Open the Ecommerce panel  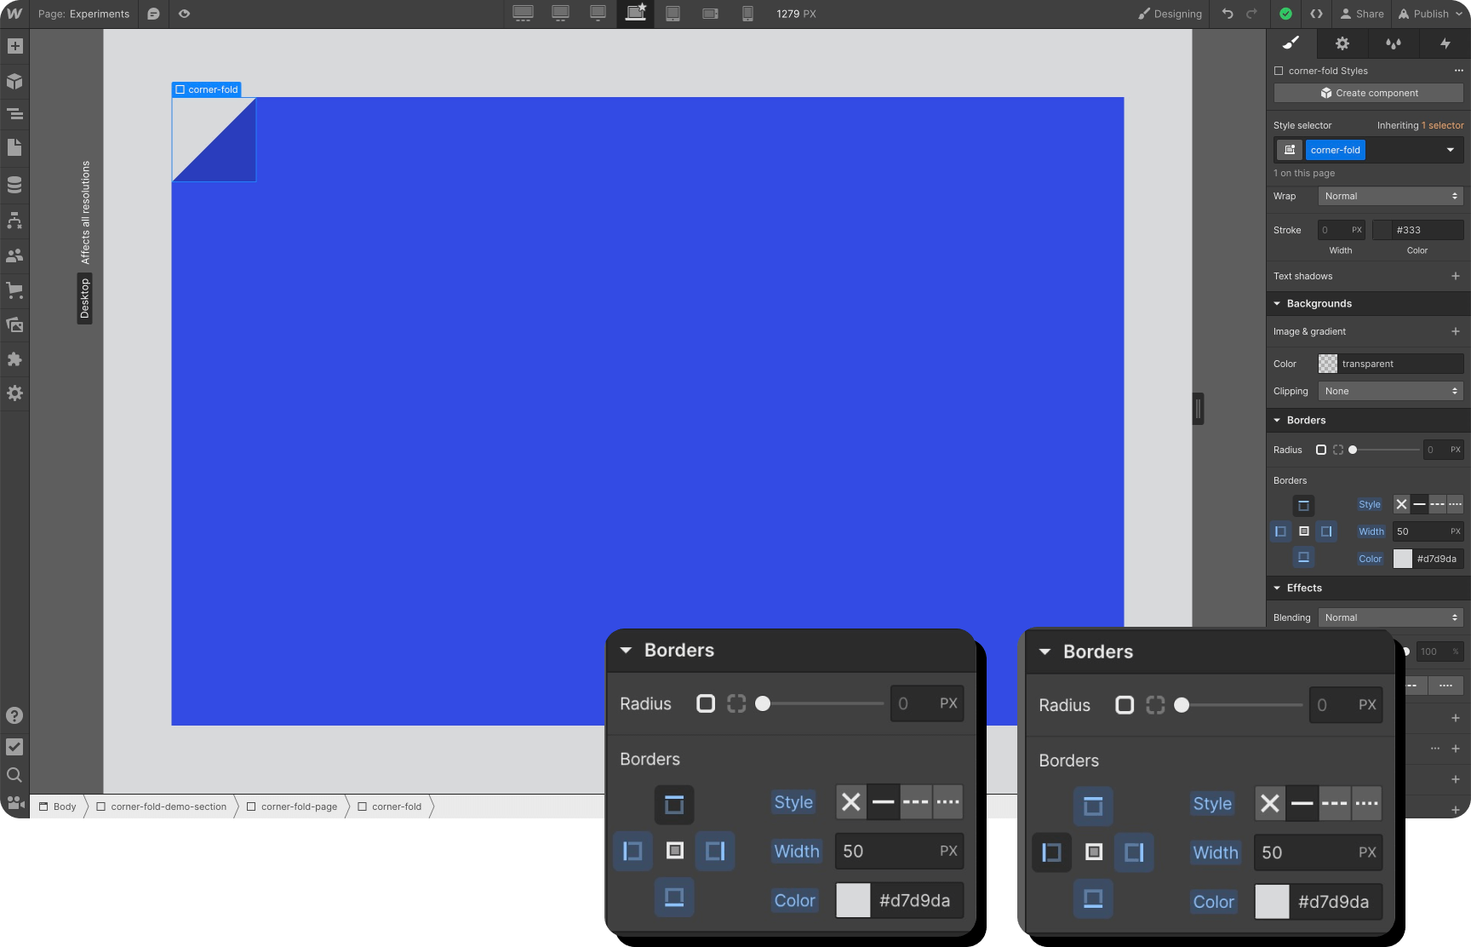14,290
